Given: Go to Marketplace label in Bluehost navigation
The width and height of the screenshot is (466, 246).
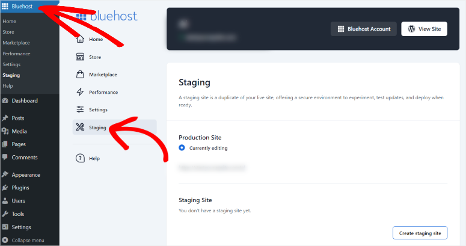Looking at the screenshot, I should [x=103, y=75].
